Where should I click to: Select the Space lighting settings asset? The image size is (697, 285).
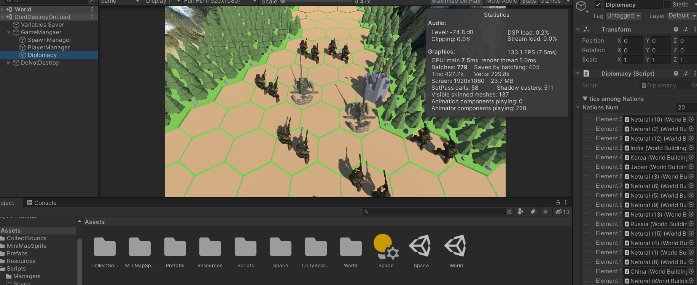pyautogui.click(x=386, y=251)
